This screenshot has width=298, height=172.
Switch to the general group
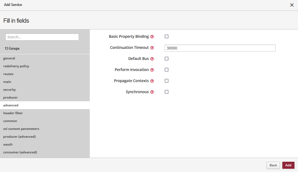click(9, 58)
